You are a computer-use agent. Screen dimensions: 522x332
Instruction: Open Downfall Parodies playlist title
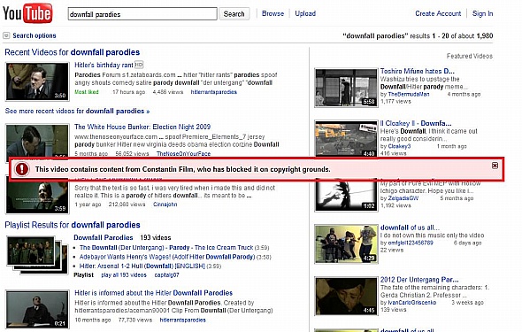click(104, 237)
